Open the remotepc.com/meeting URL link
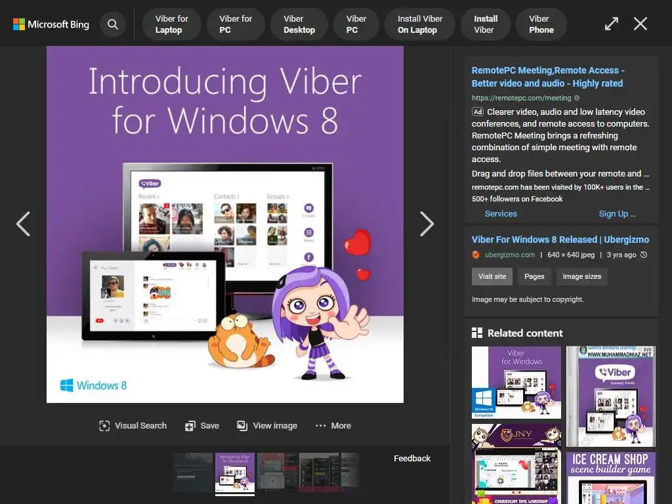The width and height of the screenshot is (672, 504). click(x=521, y=98)
